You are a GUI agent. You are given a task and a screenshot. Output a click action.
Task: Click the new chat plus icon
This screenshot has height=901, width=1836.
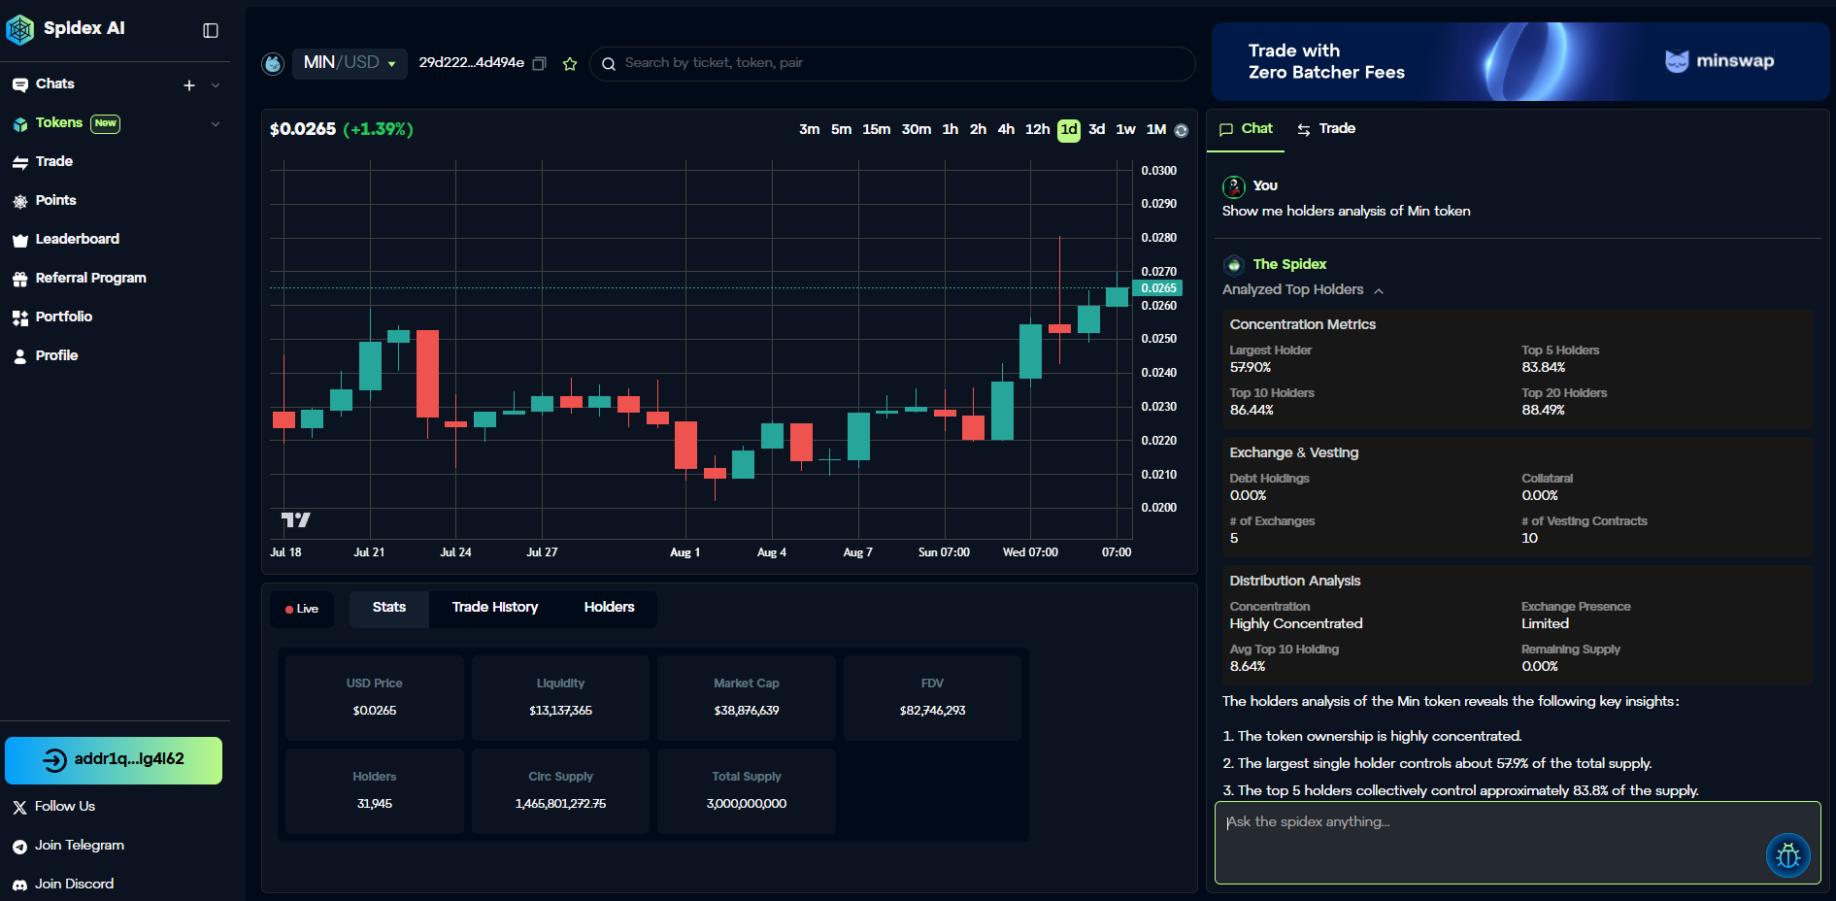pyautogui.click(x=189, y=85)
